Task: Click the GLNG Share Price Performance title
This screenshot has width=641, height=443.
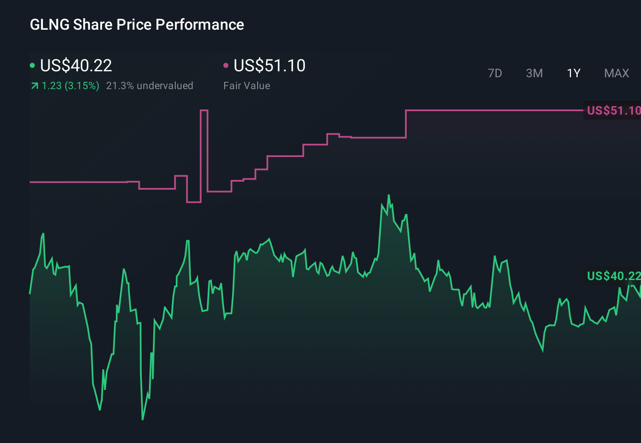Action: point(137,25)
